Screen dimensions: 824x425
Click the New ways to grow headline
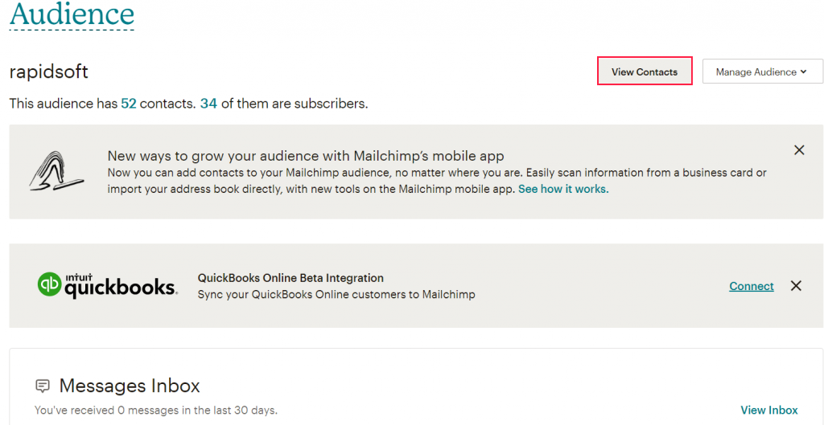[305, 156]
